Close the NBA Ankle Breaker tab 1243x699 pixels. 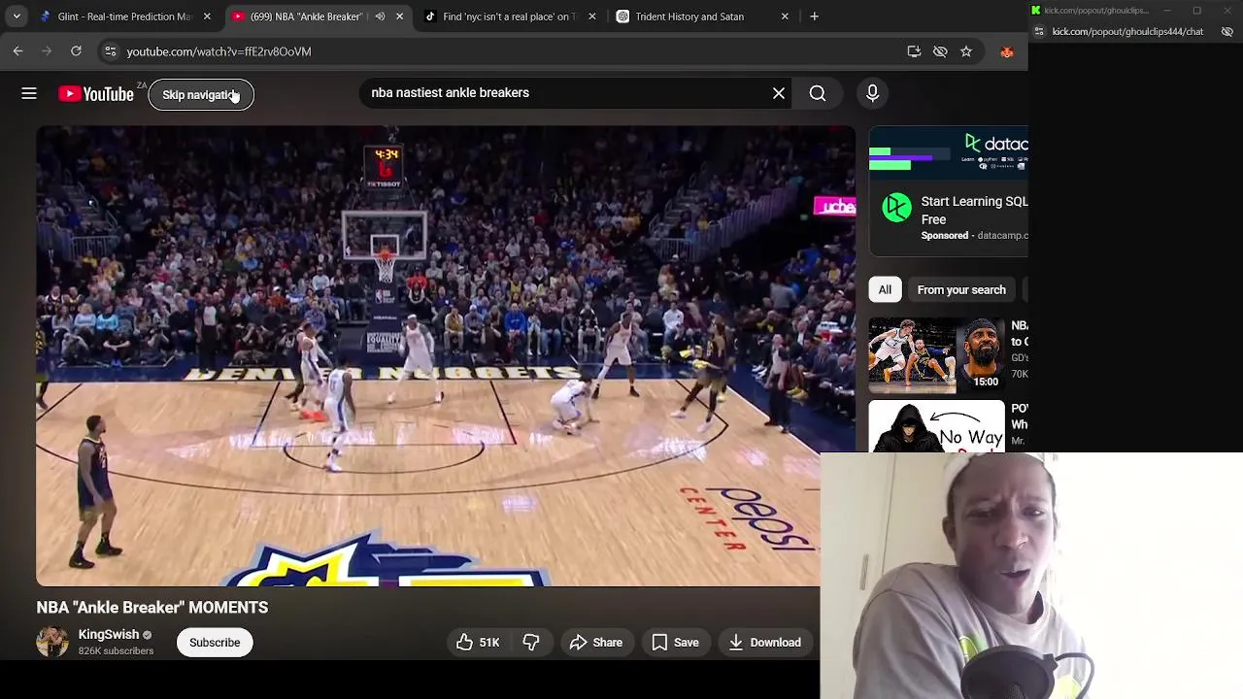click(x=399, y=17)
